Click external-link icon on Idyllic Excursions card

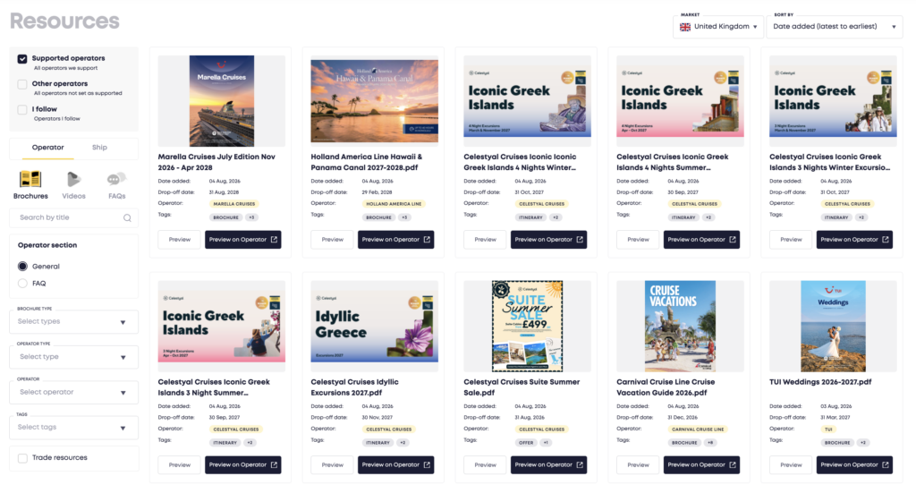click(427, 465)
